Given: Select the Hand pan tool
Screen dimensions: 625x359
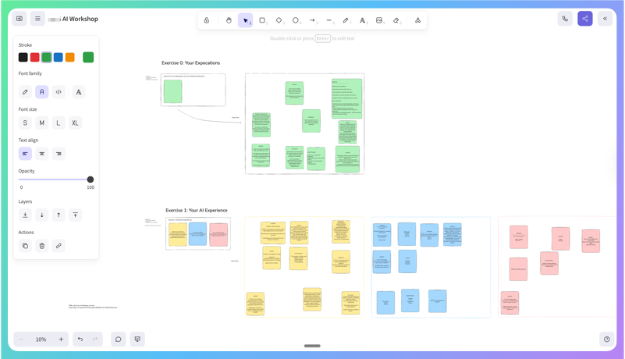Looking at the screenshot, I should click(x=229, y=20).
